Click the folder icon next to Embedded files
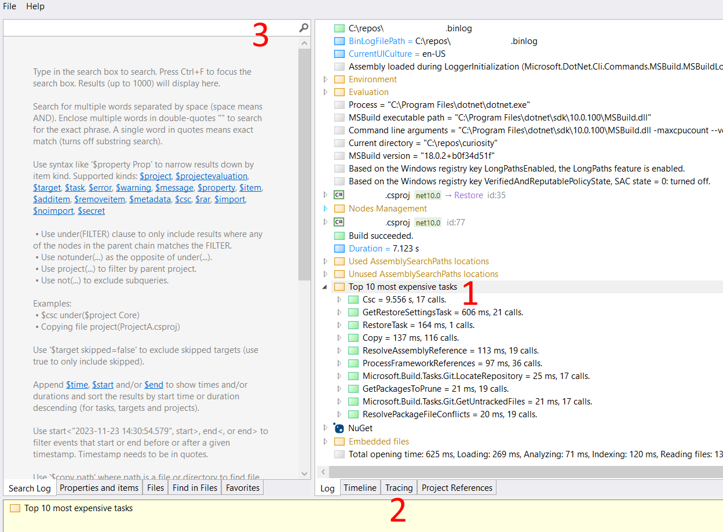 [x=339, y=441]
